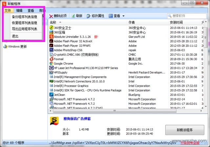The width and height of the screenshot is (210, 147).
Task: Select Adobe PhotoShop CS6 entry
Action: (x=68, y=50)
